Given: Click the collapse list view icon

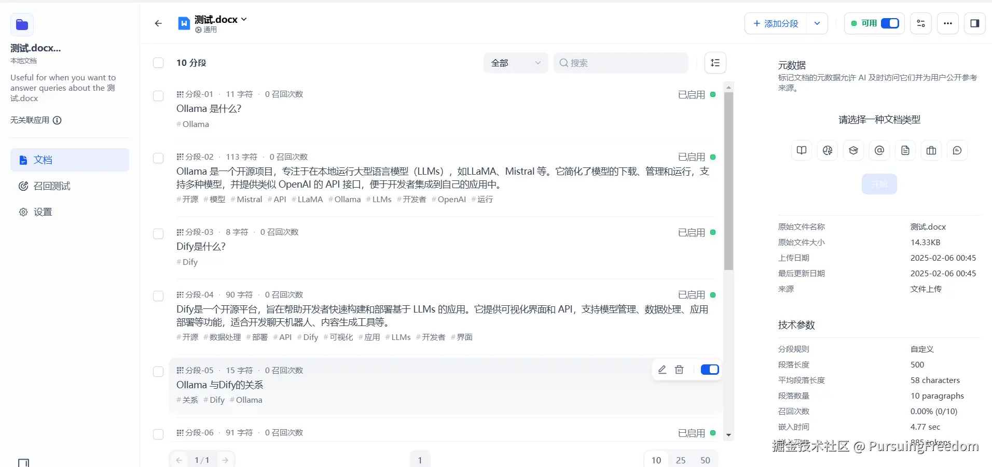Looking at the screenshot, I should point(715,63).
